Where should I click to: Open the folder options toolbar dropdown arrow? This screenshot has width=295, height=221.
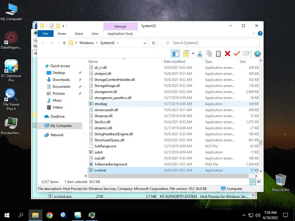coord(193,54)
